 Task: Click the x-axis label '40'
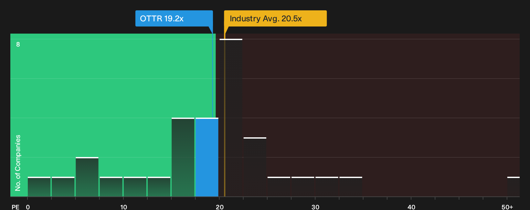click(411, 207)
